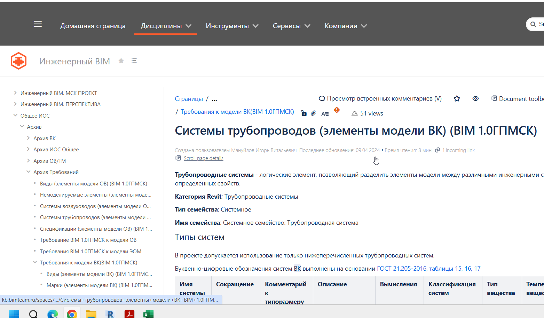Screen dimensions: 544x318
Task: Click the text translation A icon
Action: click(325, 114)
